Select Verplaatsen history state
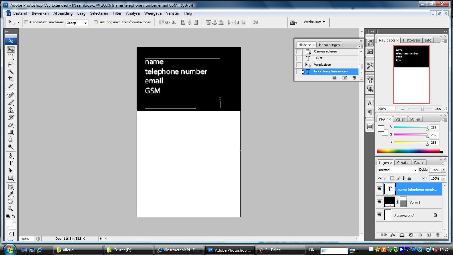Screen dimensions: 453x255 click(x=327, y=65)
